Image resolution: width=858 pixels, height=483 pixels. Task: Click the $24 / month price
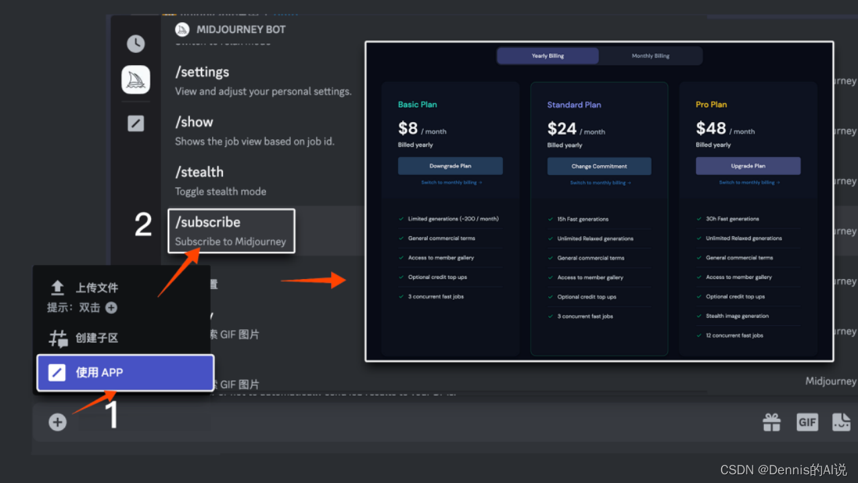576,128
